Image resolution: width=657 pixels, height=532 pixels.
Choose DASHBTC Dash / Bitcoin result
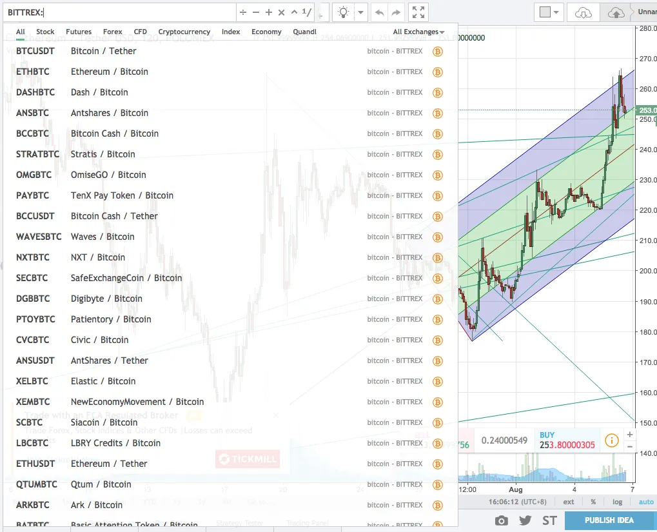(230, 92)
